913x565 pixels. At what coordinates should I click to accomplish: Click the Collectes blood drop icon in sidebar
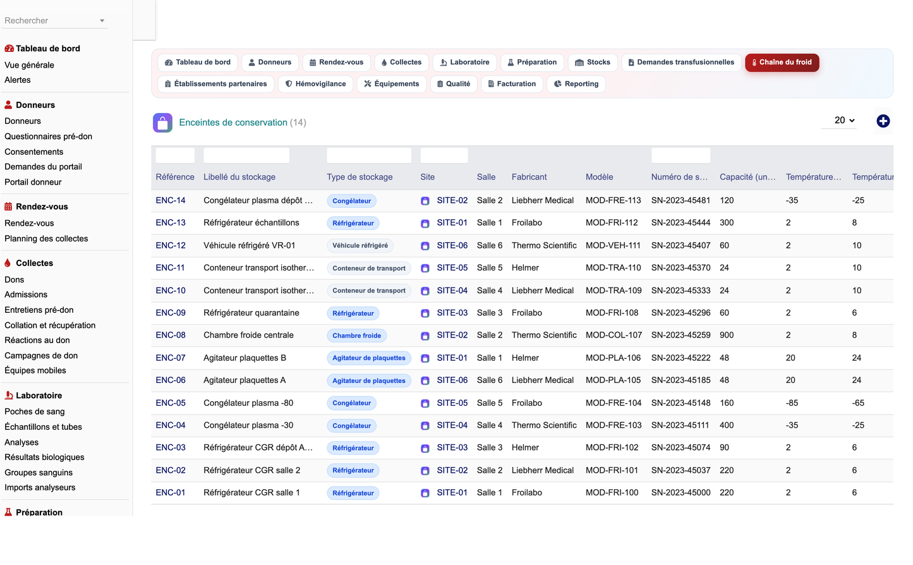pyautogui.click(x=8, y=263)
